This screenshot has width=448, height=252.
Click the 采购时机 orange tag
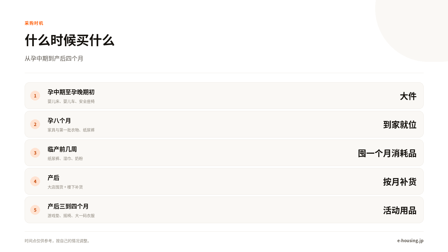click(34, 23)
